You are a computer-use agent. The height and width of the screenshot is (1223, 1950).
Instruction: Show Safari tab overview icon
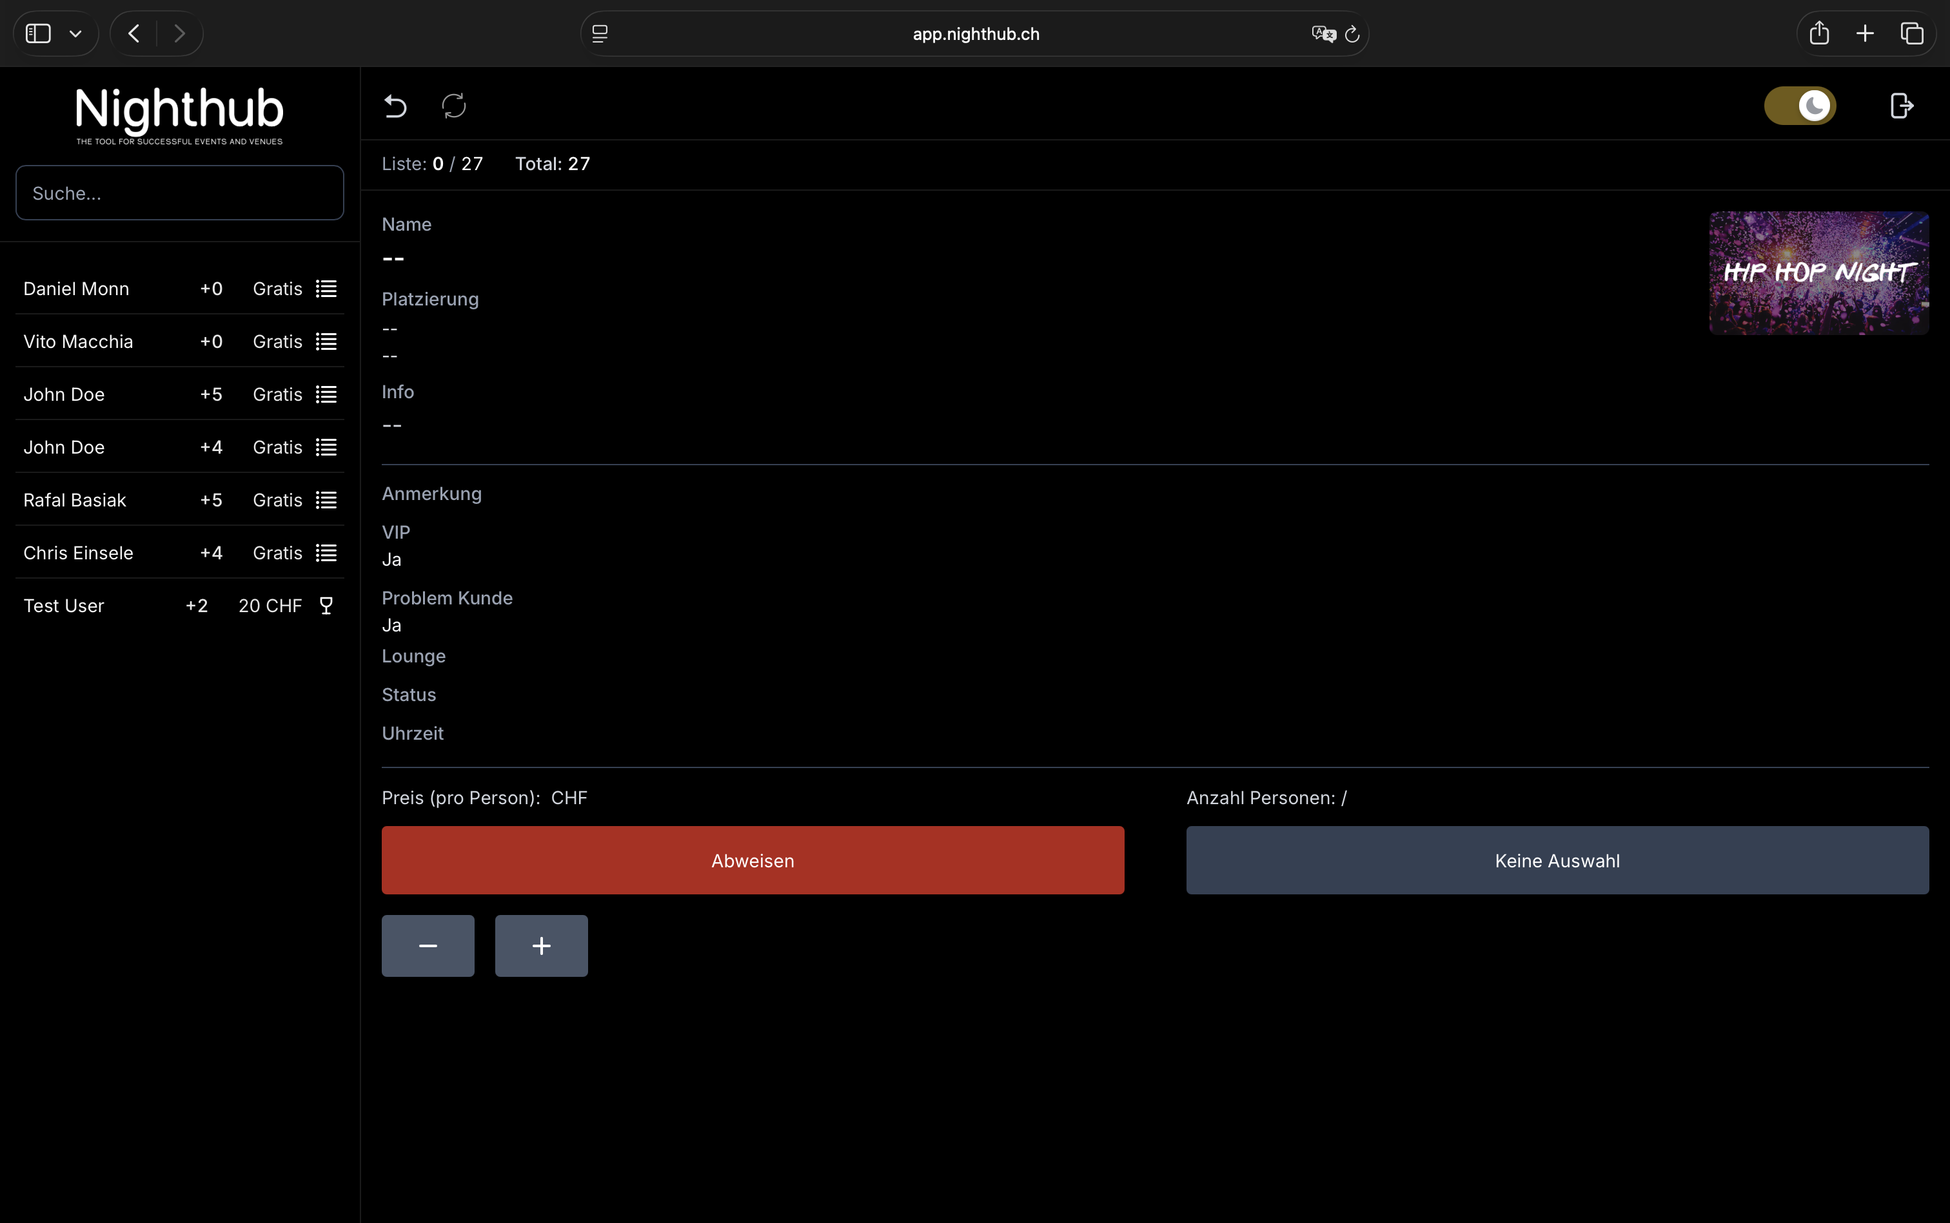point(1912,33)
